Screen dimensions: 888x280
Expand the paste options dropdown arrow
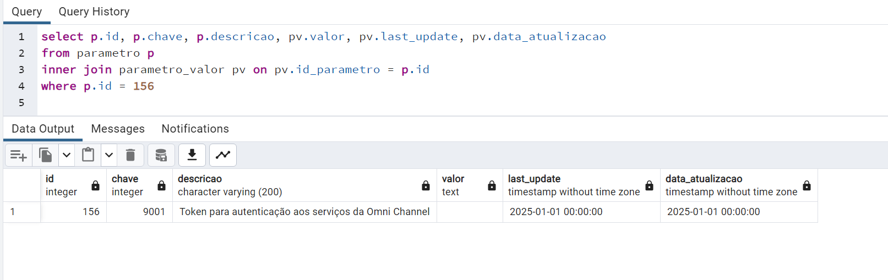109,155
